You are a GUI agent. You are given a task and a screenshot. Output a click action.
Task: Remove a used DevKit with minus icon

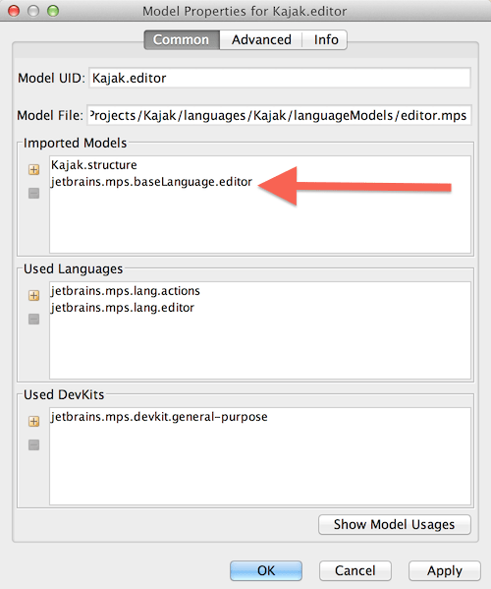click(33, 444)
